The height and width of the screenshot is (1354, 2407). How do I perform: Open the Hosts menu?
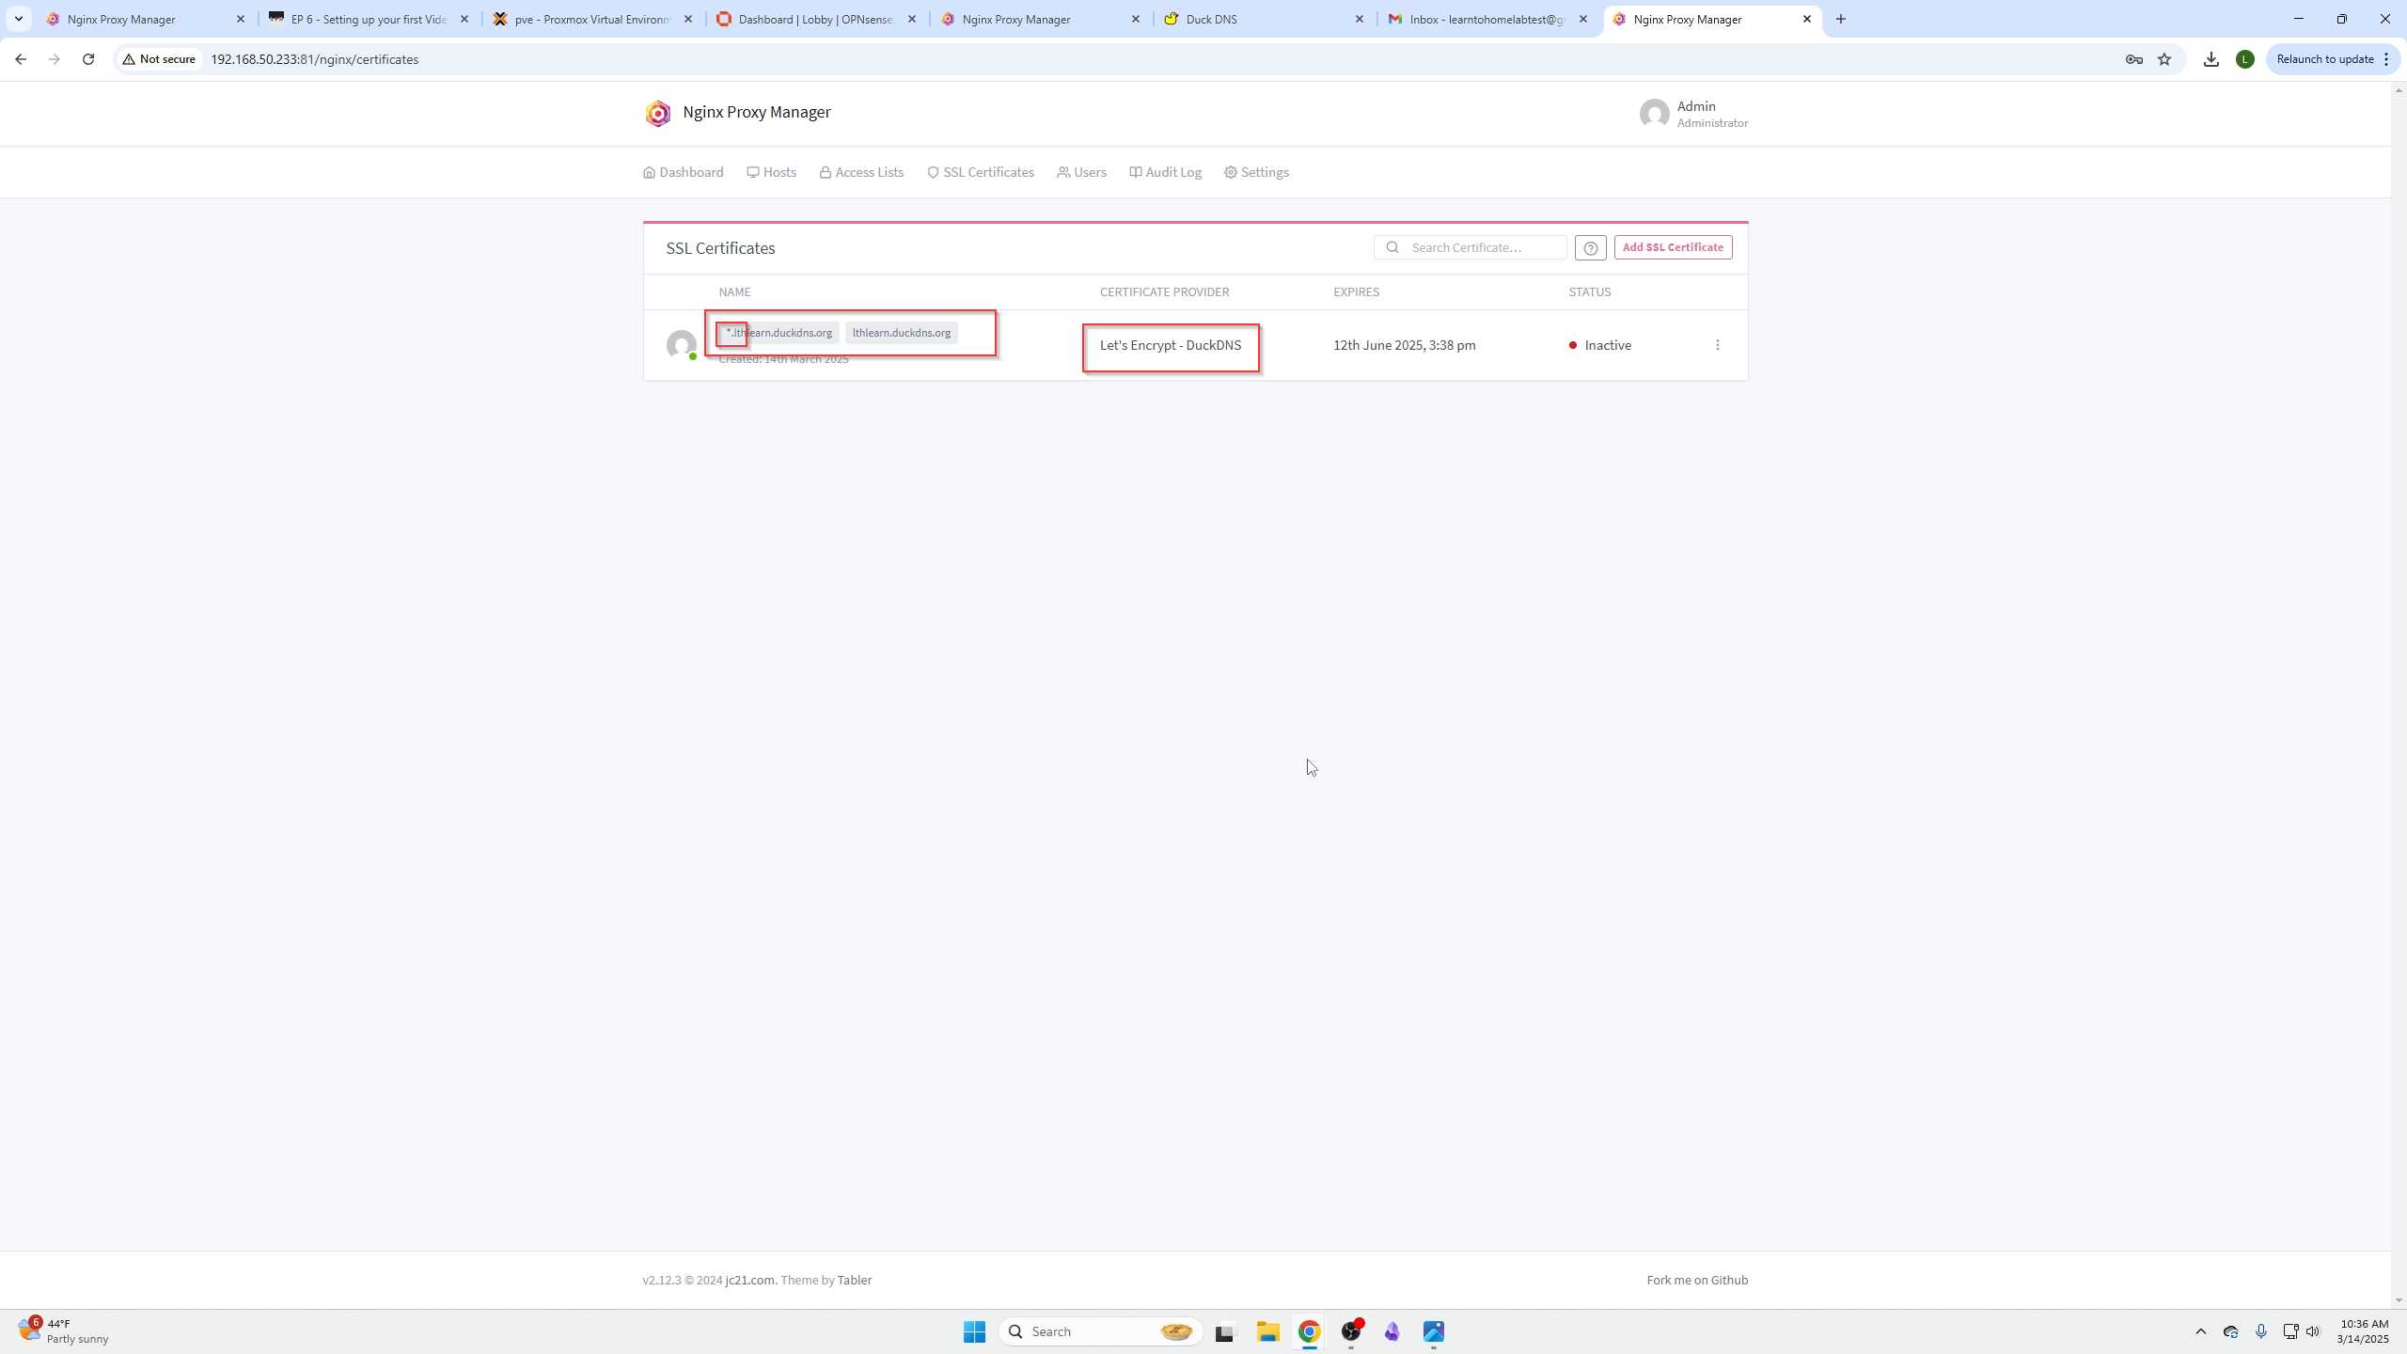click(771, 172)
